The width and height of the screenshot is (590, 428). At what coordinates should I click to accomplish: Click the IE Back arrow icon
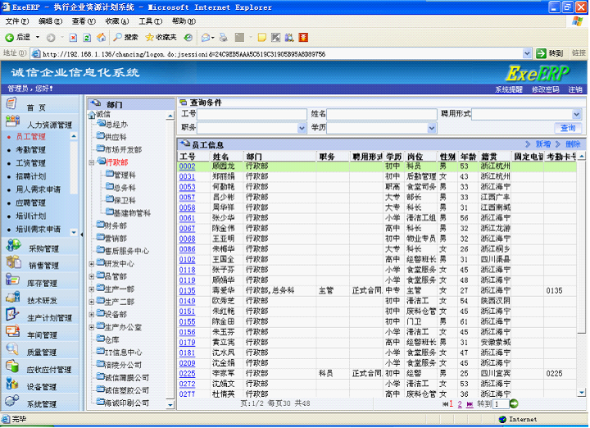(10, 37)
